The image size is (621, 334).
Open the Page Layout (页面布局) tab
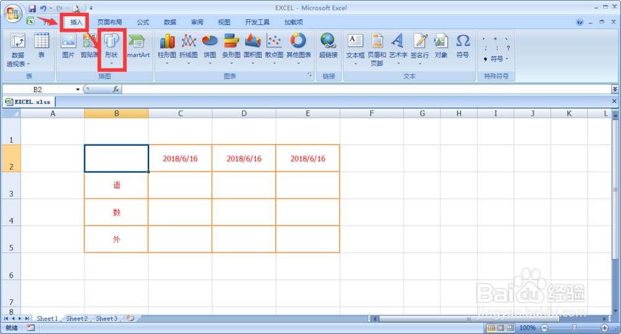[x=110, y=22]
